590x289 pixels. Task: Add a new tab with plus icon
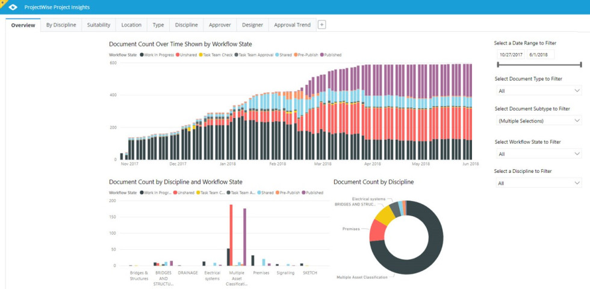pyautogui.click(x=321, y=25)
